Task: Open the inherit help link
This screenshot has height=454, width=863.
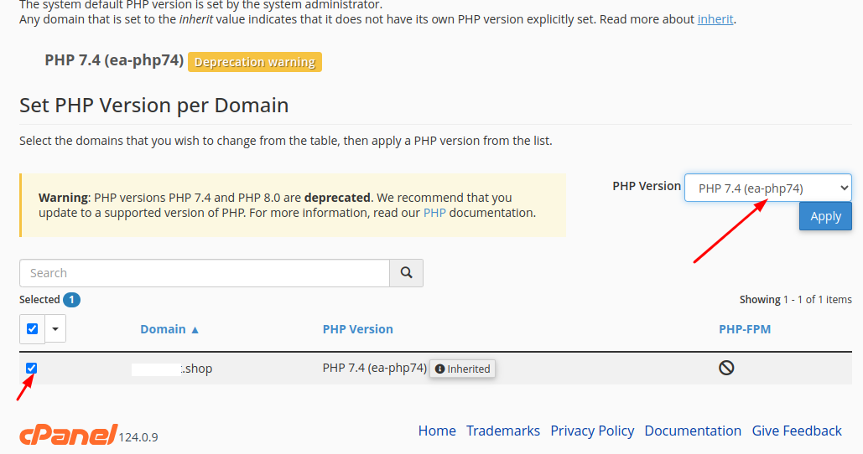Action: (715, 19)
